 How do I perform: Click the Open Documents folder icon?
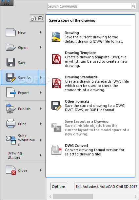coord(40,18)
